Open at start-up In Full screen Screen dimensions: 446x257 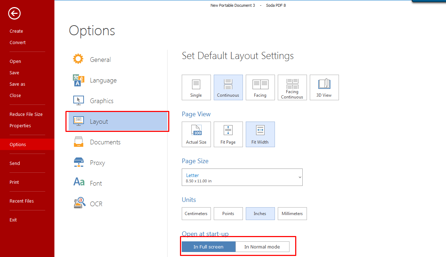(208, 247)
